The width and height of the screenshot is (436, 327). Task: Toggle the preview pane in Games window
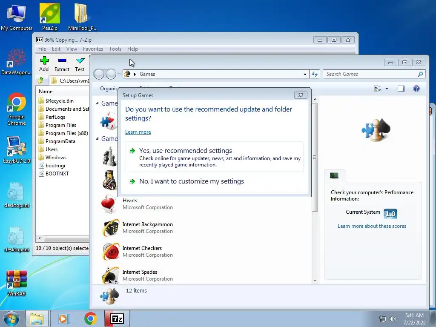(x=401, y=89)
